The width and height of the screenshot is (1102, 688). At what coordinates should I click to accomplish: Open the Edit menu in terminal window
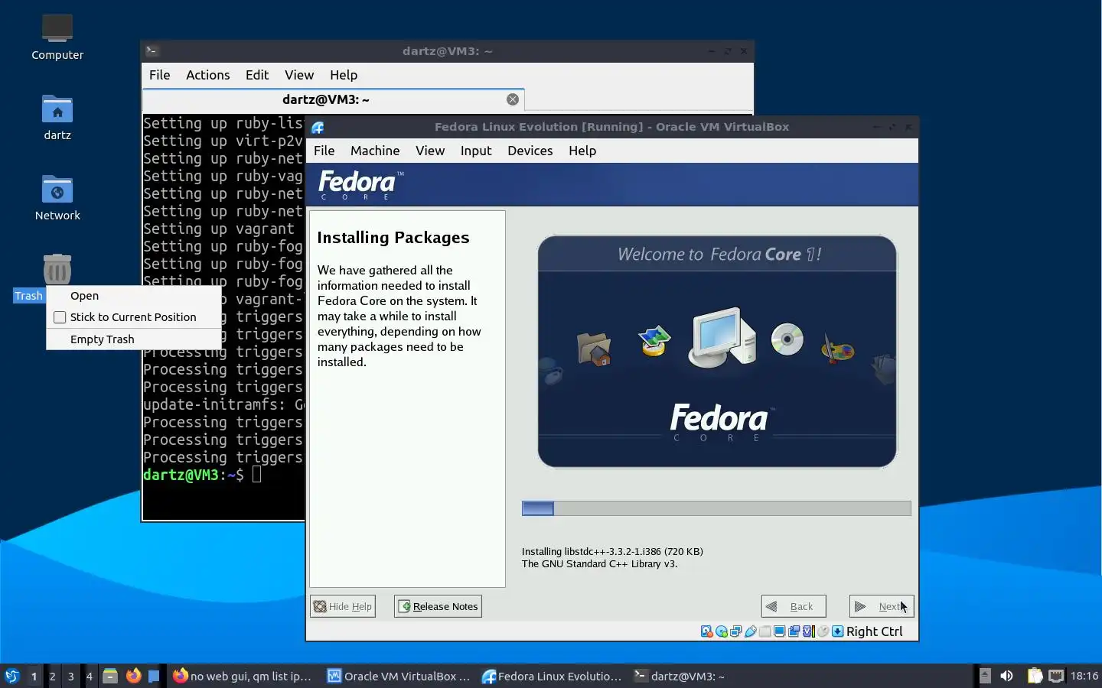click(257, 75)
